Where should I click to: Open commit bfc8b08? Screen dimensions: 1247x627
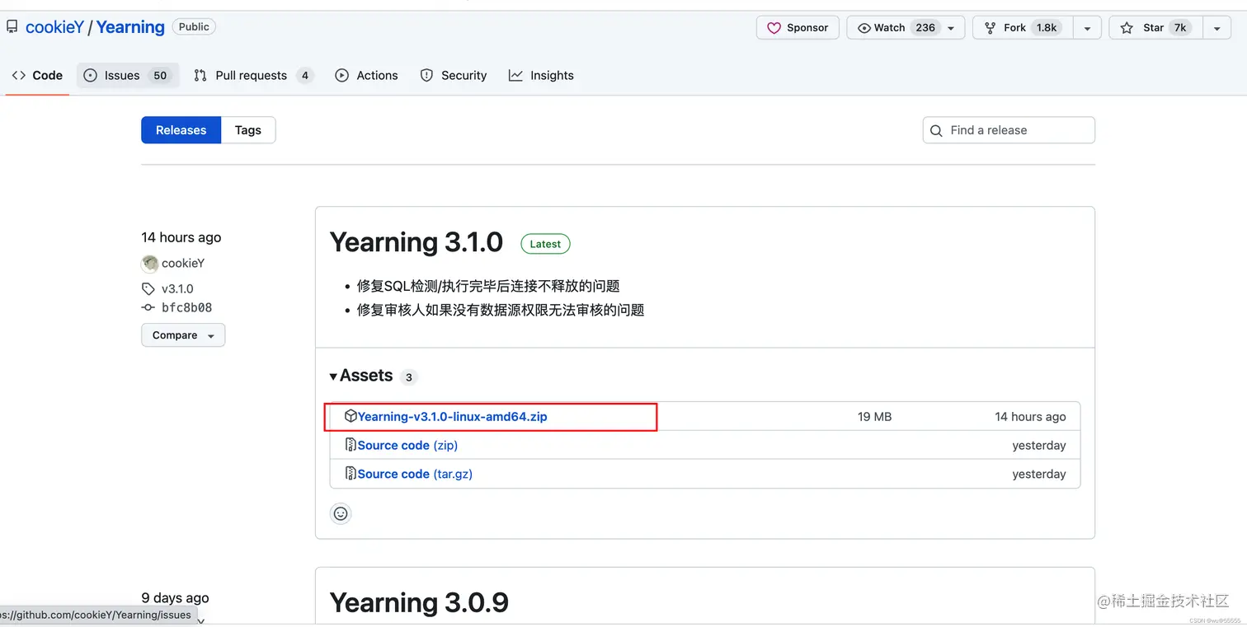tap(186, 308)
